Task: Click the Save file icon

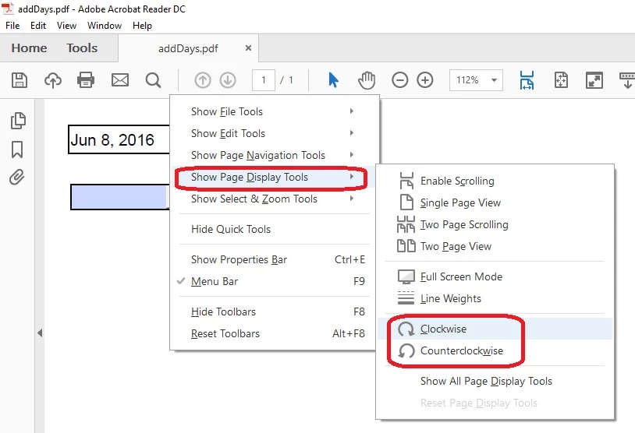Action: (x=20, y=80)
